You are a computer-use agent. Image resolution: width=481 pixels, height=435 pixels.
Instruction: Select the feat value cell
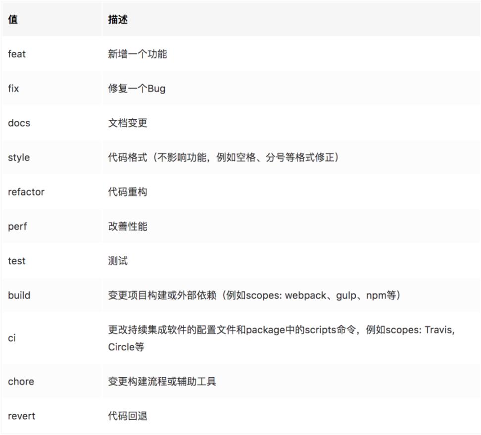[17, 54]
